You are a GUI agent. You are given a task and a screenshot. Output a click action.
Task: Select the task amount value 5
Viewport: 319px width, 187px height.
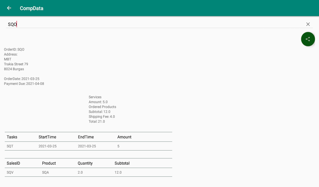(118, 146)
